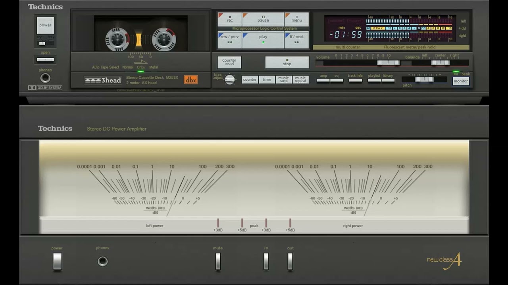
Task: Click the tape counter arrow indicator
Action: coord(141,62)
